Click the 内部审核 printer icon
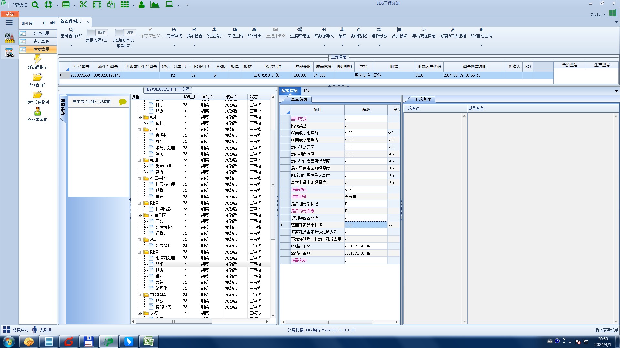The image size is (620, 348). (x=174, y=30)
